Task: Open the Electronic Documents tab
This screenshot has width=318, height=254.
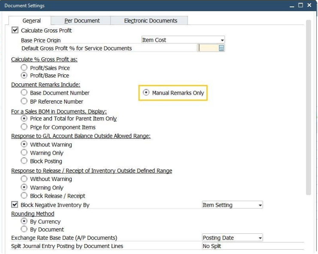Action: tap(151, 21)
